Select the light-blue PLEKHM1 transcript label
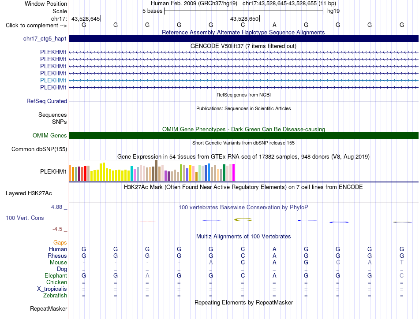This screenshot has height=319, width=419. point(53,80)
